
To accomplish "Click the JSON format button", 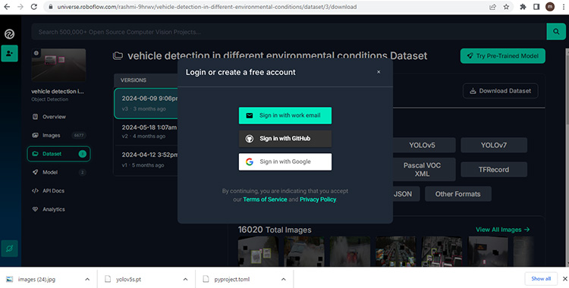I will click(x=406, y=194).
